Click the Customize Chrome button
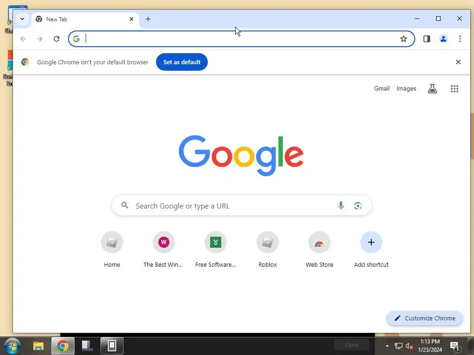The image size is (474, 355). coord(425,318)
